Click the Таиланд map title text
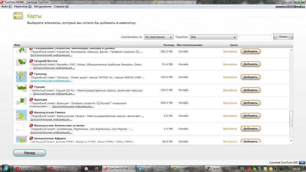This screenshot has height=172, width=306. (x=40, y=74)
